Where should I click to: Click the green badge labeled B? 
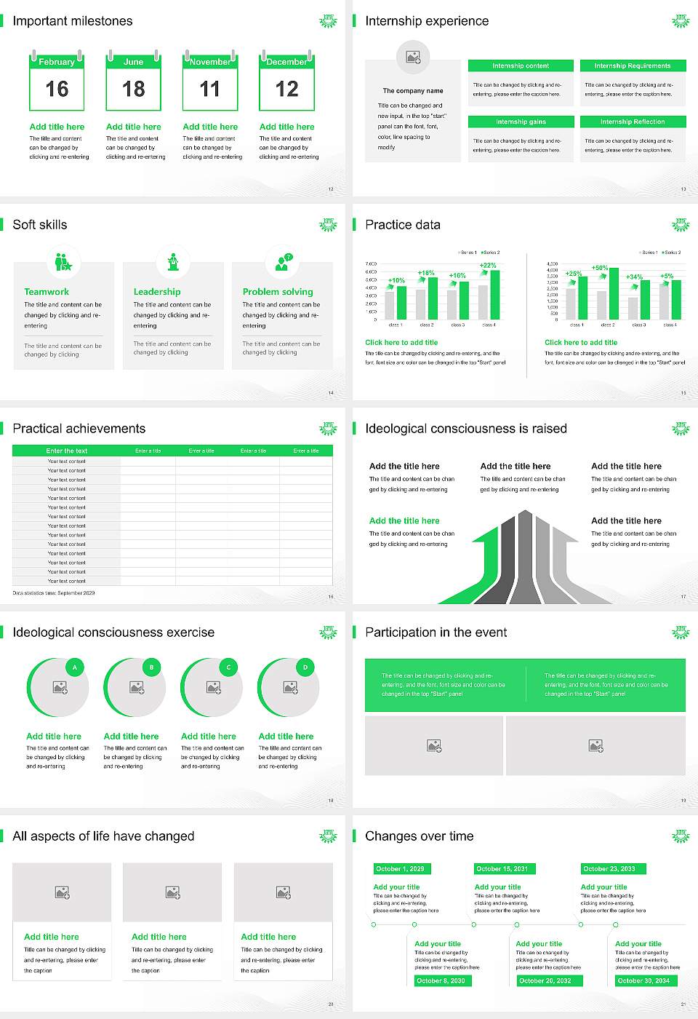(152, 667)
